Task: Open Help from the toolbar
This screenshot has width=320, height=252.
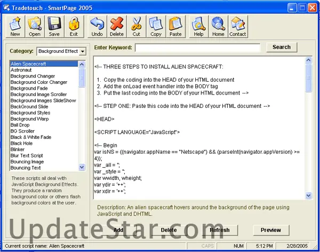Action: click(x=198, y=26)
